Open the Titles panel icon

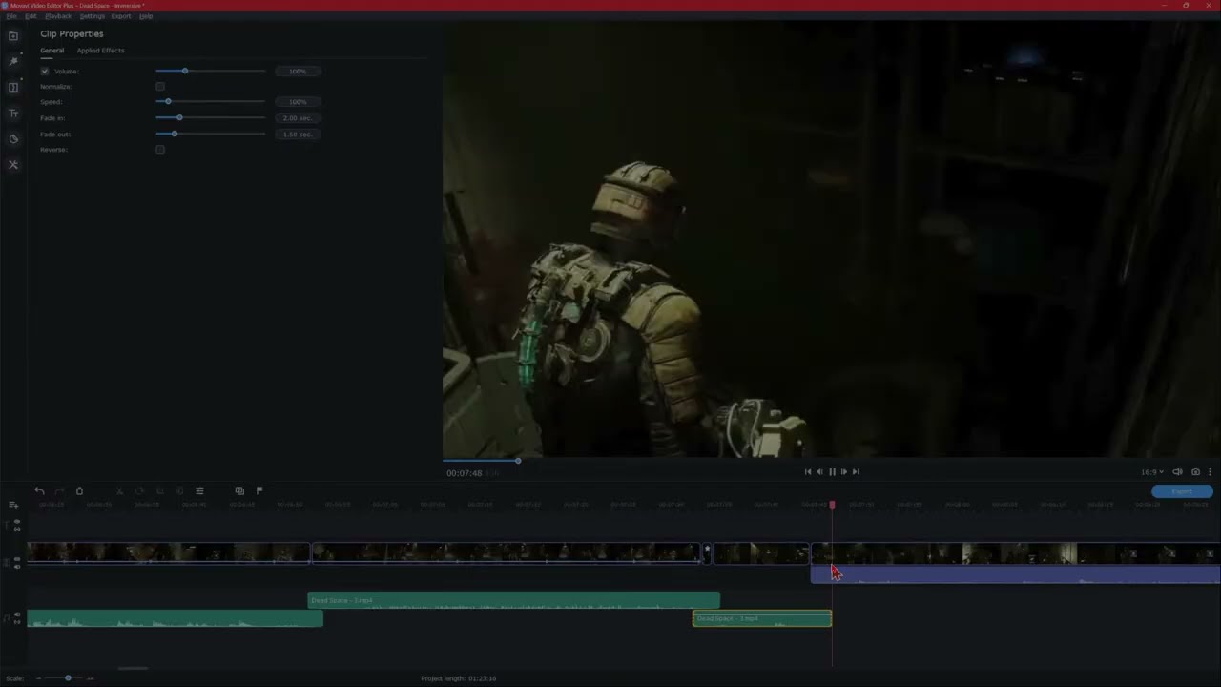pyautogui.click(x=13, y=114)
